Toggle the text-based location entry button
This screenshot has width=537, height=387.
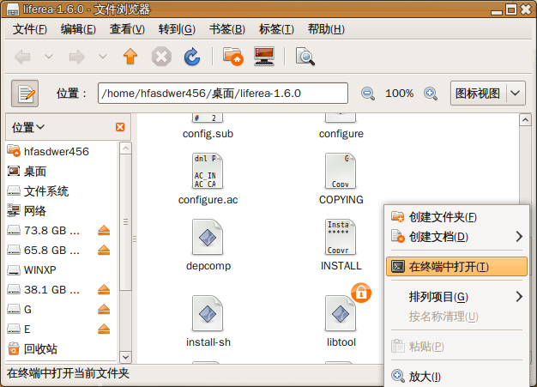click(25, 94)
